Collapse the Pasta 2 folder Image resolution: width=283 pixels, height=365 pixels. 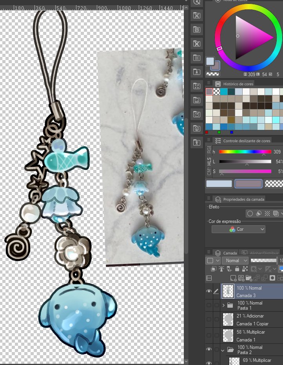[x=223, y=350]
